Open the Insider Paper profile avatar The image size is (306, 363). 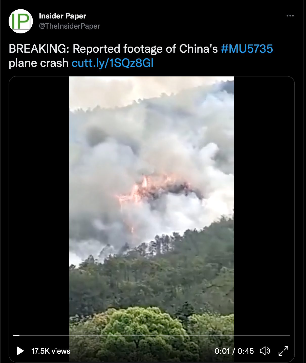point(21,21)
